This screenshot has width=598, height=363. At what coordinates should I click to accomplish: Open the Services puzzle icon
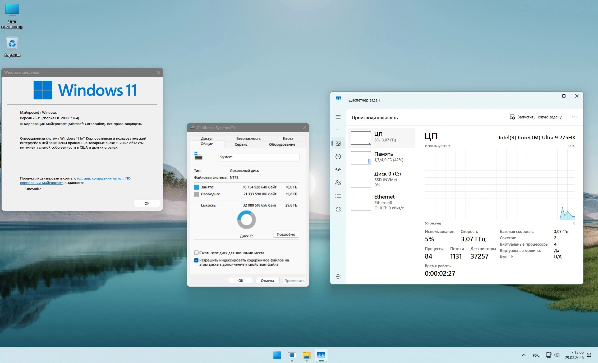click(338, 209)
